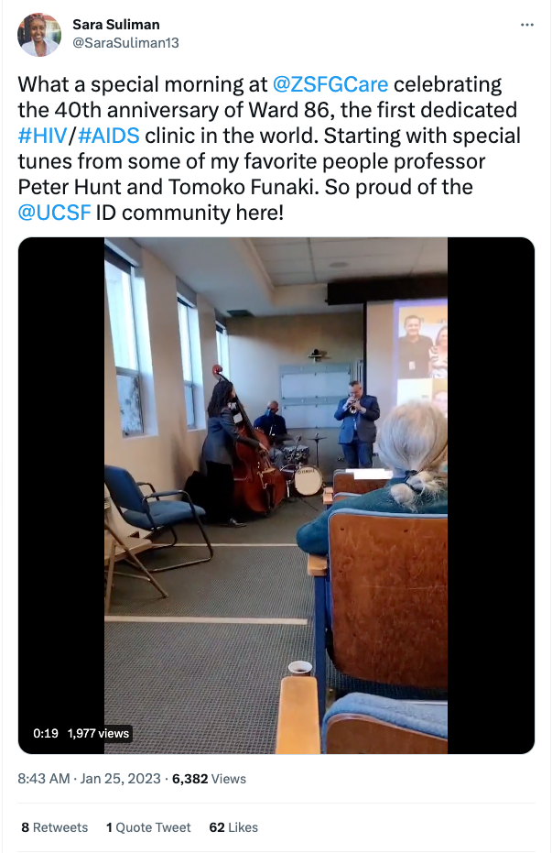Click the tweet text about Ward 86
The width and height of the screenshot is (552, 853).
pyautogui.click(x=269, y=148)
